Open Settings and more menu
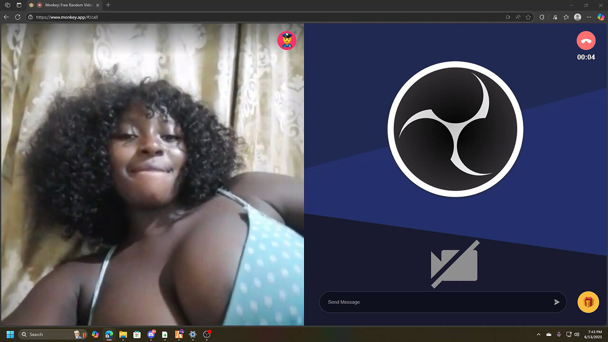The height and width of the screenshot is (342, 608). [x=589, y=17]
